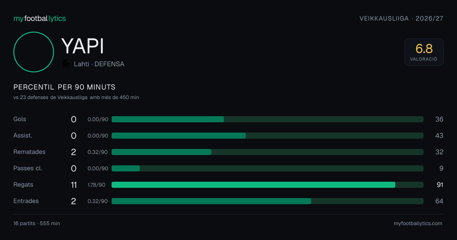Click the percentile value 9

tap(441, 168)
